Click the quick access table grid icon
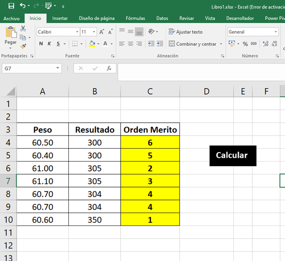The width and height of the screenshot is (285, 261). point(48,6)
